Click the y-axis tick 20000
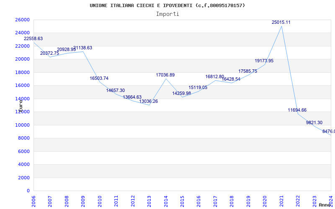Image resolution: width=335 pixels, height=209 pixels. point(22,59)
